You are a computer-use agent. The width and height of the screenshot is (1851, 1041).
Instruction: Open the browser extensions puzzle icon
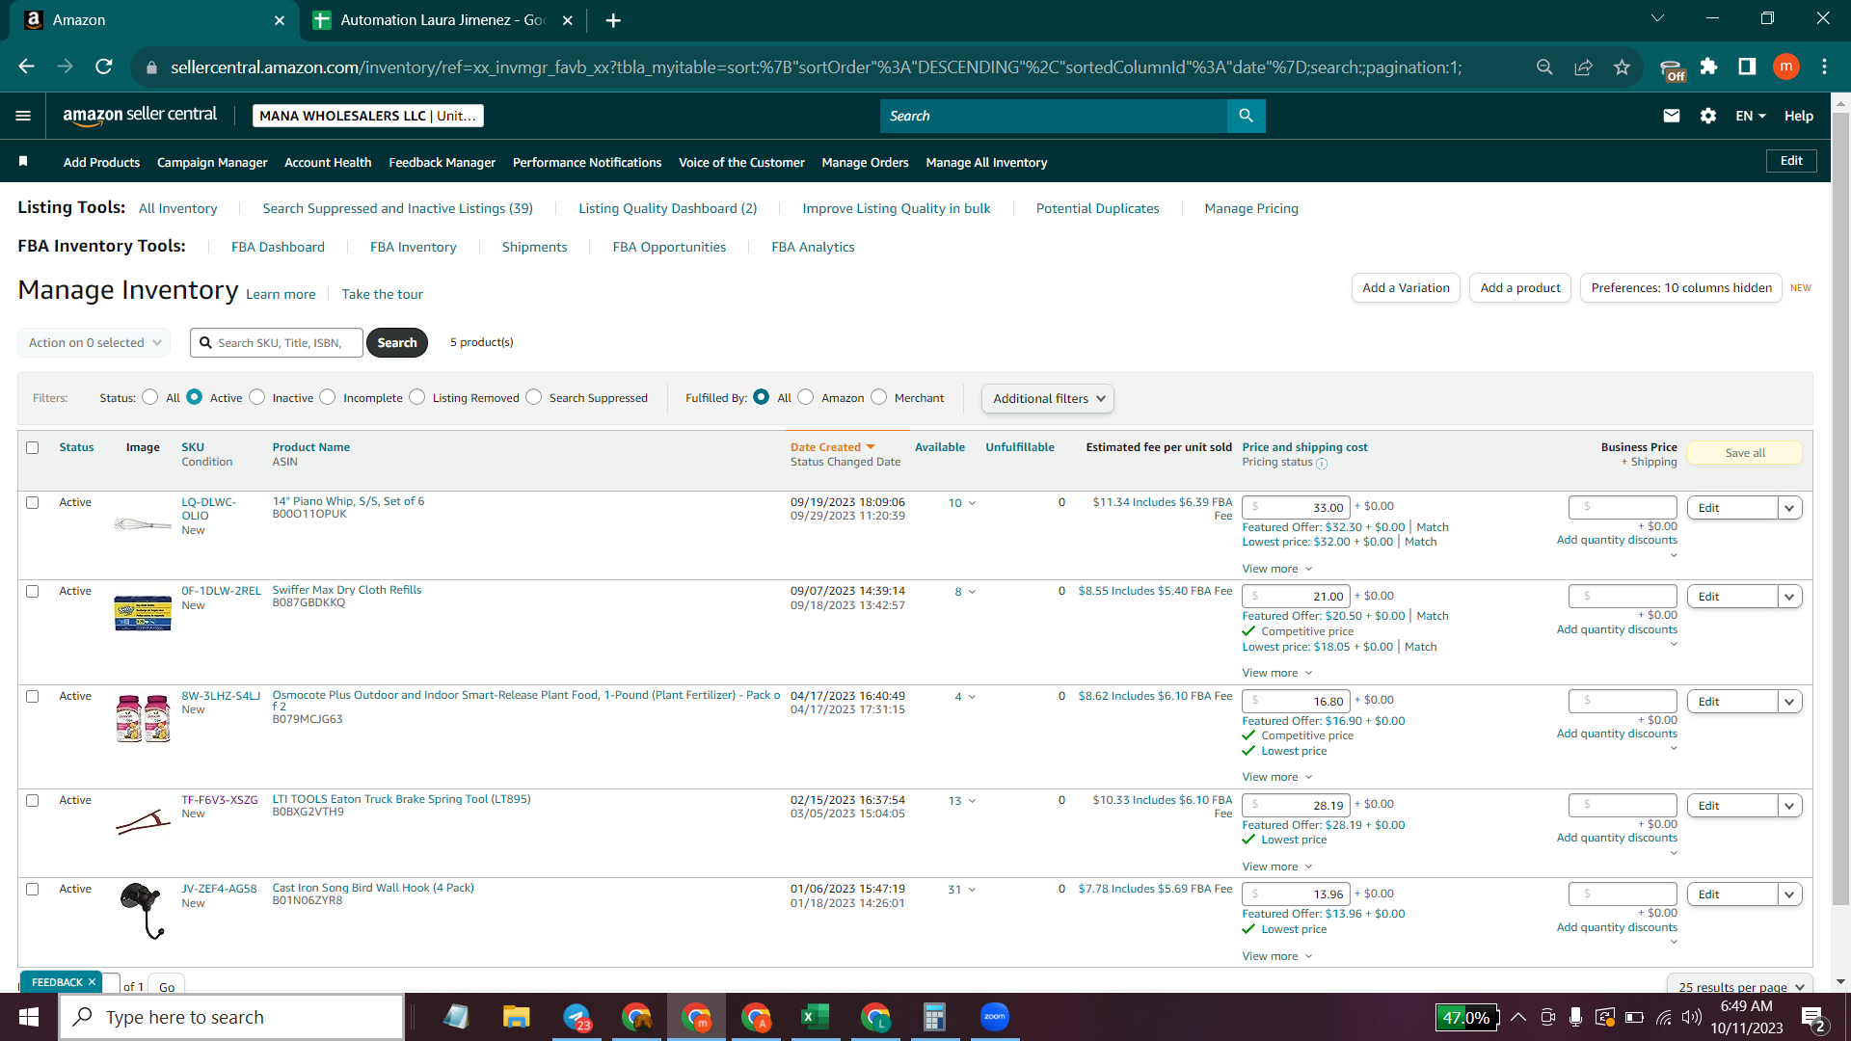[x=1708, y=67]
